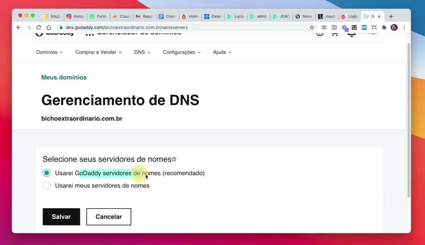Select Usarei meus servidores de nomes option
The height and width of the screenshot is (245, 425).
[x=47, y=185]
